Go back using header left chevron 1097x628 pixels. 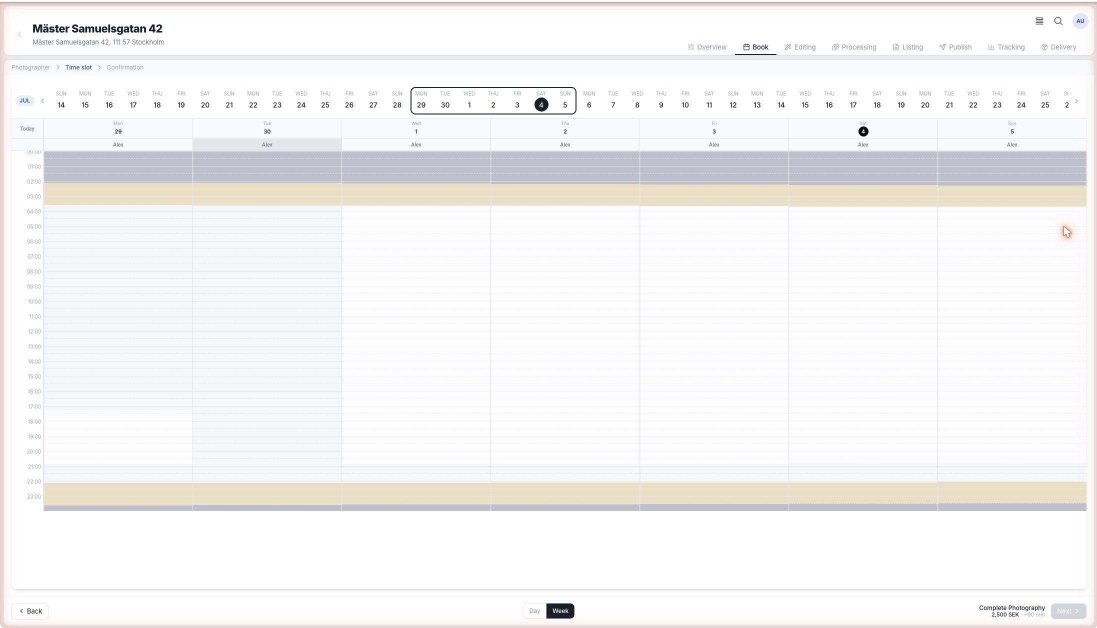click(x=19, y=34)
